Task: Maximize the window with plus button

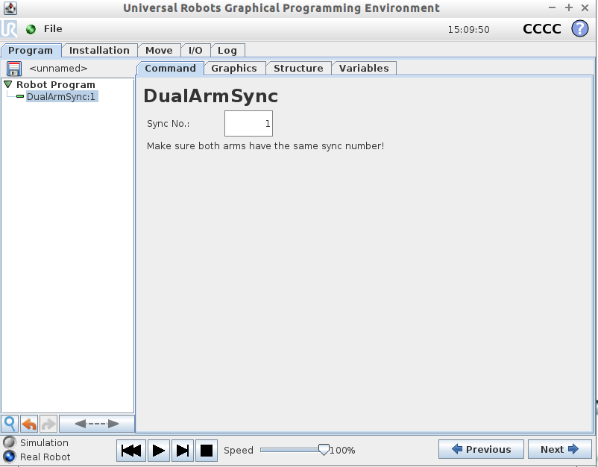Action: point(569,7)
